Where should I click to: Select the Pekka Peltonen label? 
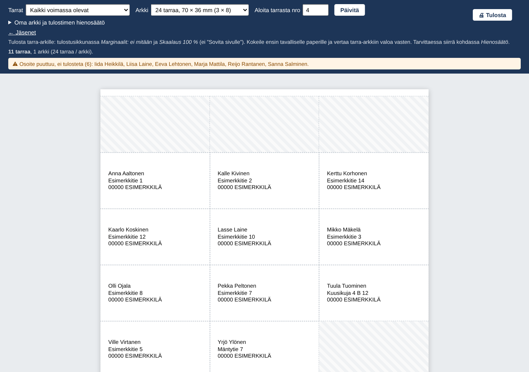coord(264,293)
